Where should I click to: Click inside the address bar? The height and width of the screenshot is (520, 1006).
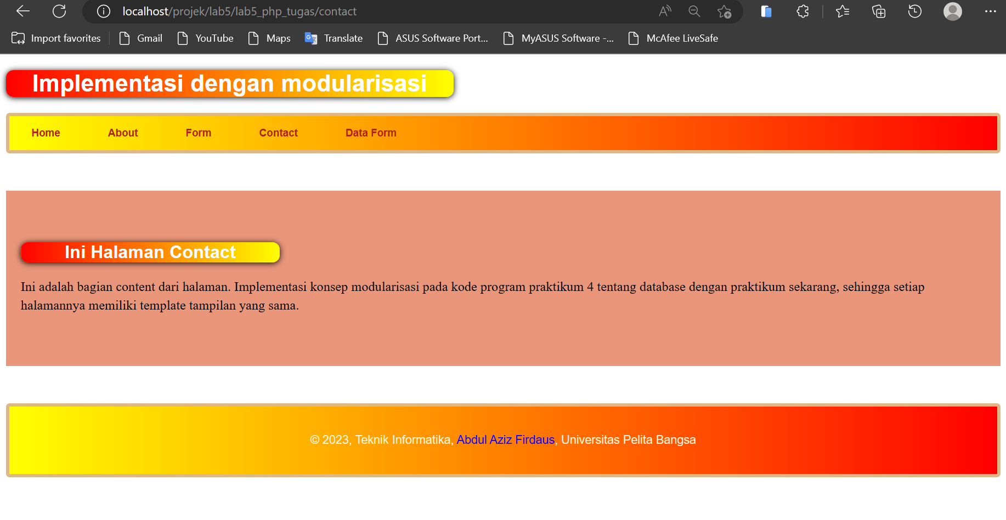point(384,11)
